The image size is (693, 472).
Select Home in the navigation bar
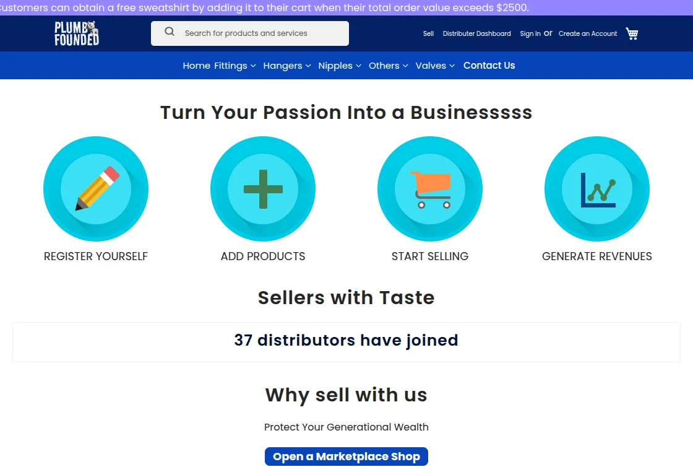coord(196,65)
